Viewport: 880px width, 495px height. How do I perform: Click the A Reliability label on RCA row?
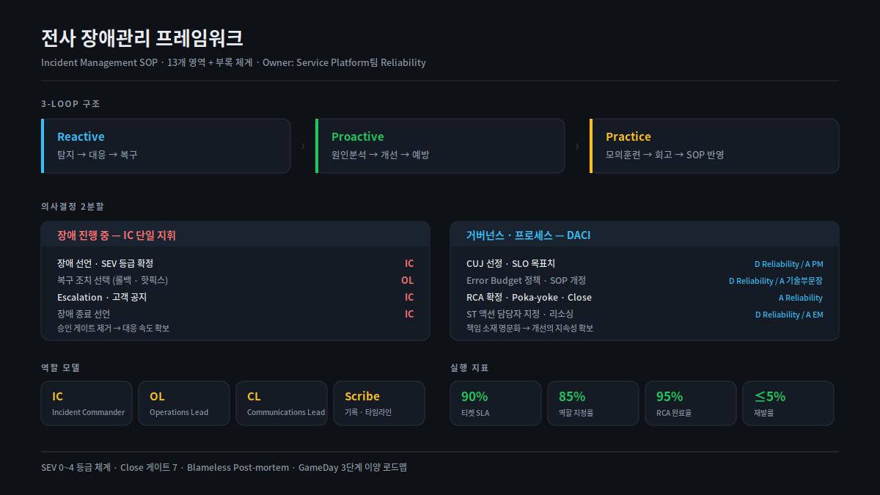coord(801,298)
